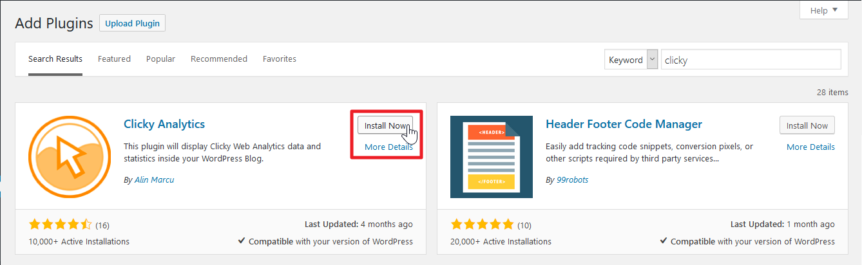This screenshot has height=265, width=862.
Task: Open the Header Footer Code Manager title link
Action: [624, 124]
